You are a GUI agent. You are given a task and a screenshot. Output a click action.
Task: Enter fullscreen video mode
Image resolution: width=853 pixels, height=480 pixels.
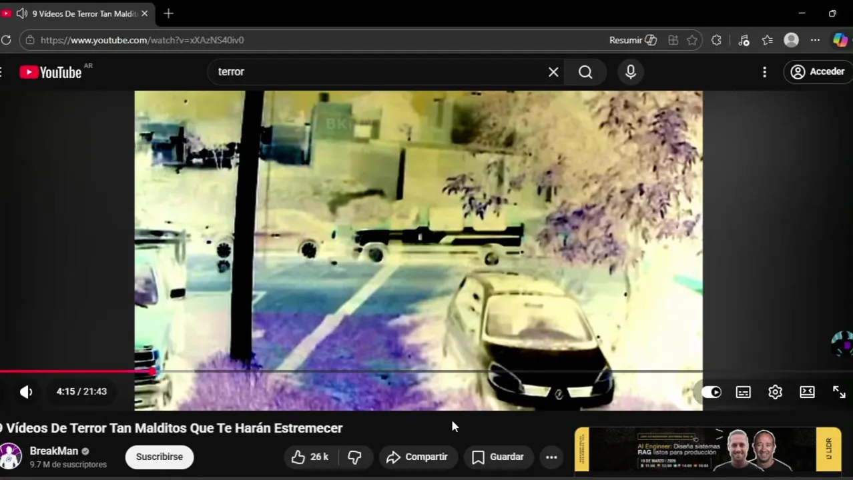point(839,392)
